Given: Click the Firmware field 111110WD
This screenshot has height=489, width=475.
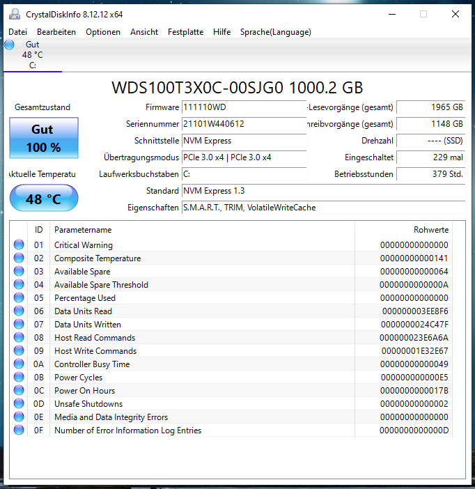Looking at the screenshot, I should (244, 107).
